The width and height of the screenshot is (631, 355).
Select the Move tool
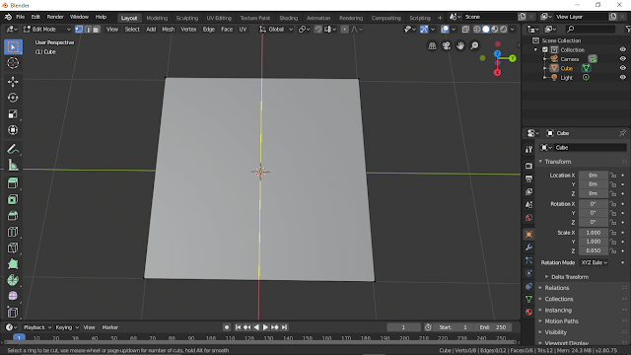coord(13,82)
